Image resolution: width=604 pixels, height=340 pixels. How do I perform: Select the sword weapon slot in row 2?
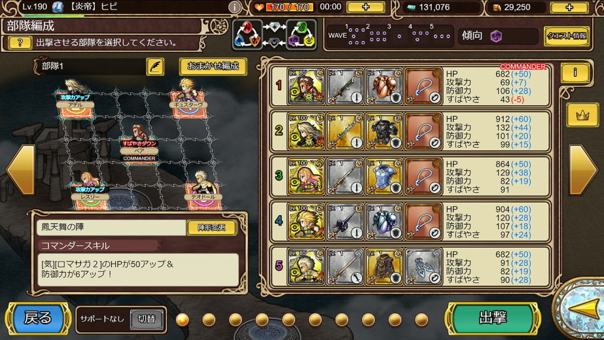[x=345, y=131]
